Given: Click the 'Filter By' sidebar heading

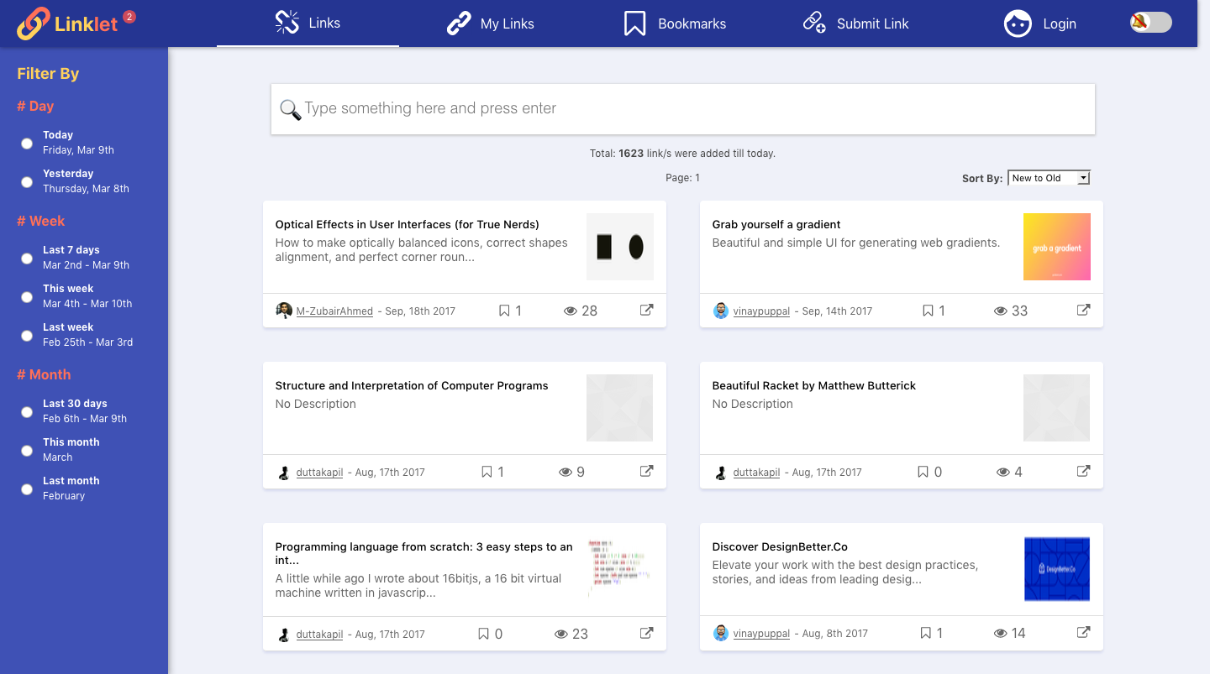Looking at the screenshot, I should click(48, 74).
